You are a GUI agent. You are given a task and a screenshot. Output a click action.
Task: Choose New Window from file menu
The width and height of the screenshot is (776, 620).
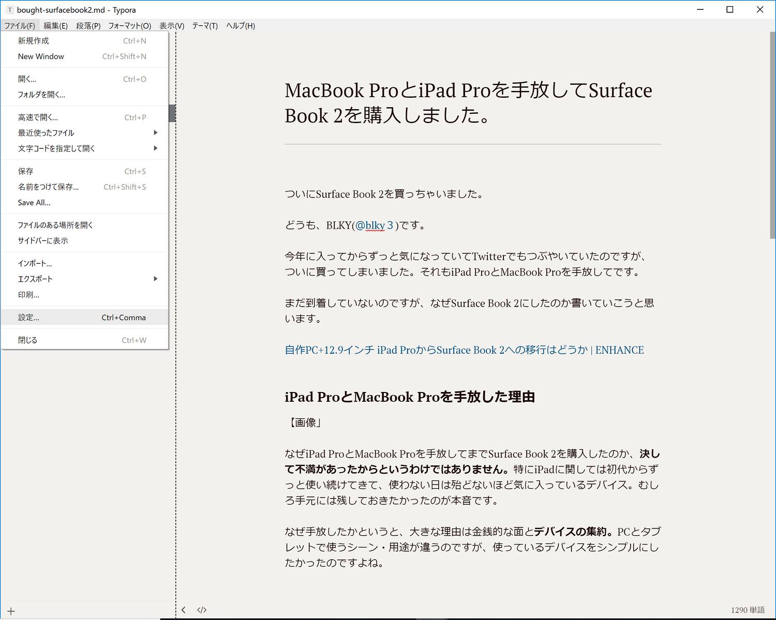coord(85,56)
